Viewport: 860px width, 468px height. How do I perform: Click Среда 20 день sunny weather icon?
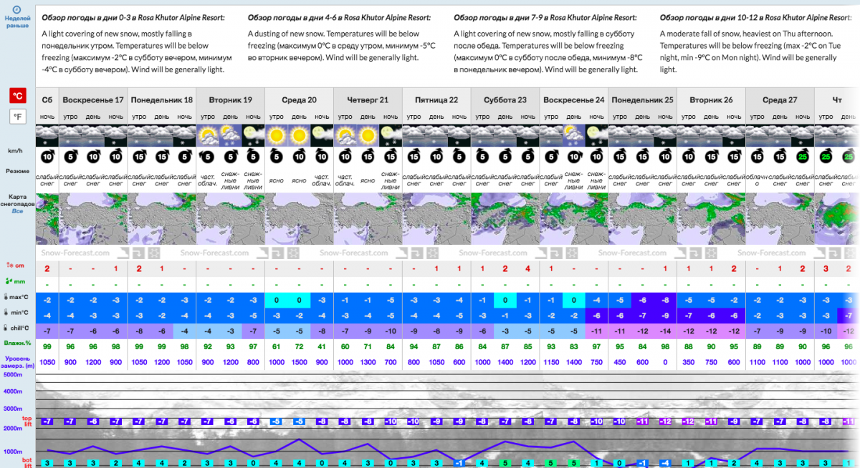300,135
